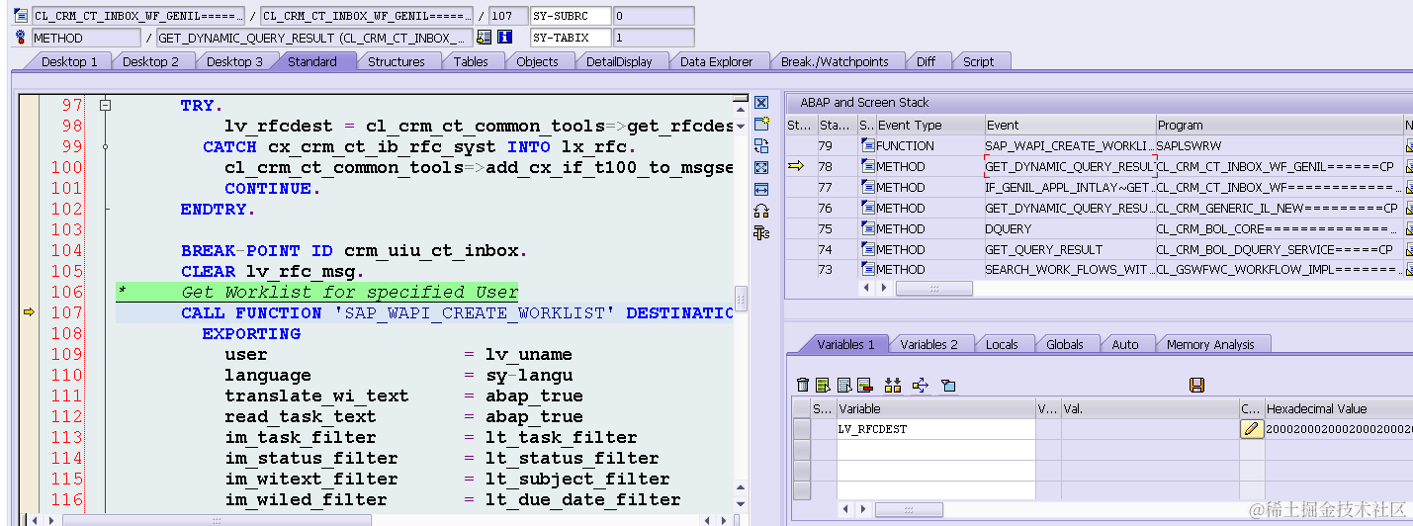1413x526 pixels.
Task: Open the Desktop 2 tab
Action: tap(151, 61)
